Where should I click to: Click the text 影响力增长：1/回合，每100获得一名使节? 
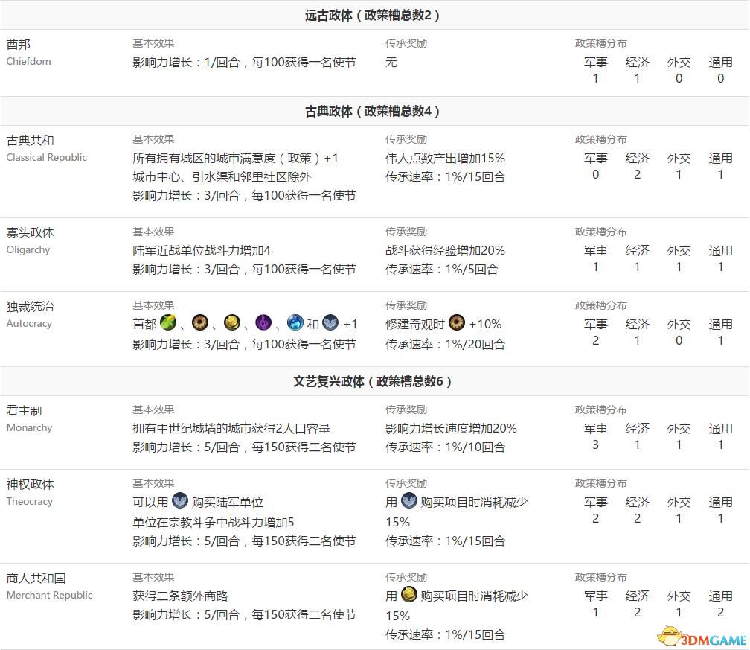pos(244,63)
